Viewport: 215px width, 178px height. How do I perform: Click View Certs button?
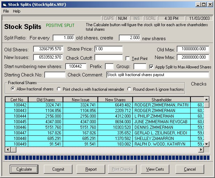pos(155,169)
